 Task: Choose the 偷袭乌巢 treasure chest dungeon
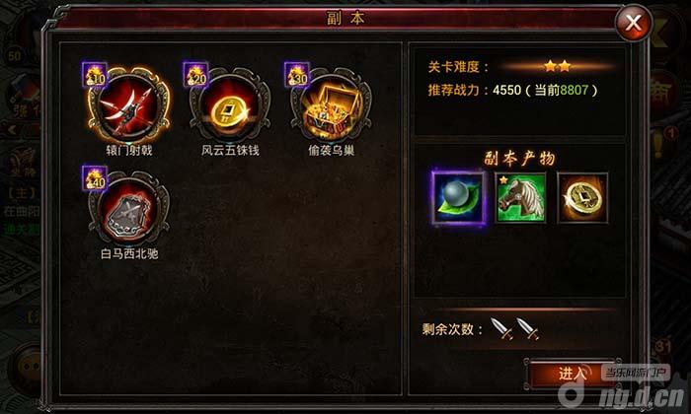click(x=331, y=105)
